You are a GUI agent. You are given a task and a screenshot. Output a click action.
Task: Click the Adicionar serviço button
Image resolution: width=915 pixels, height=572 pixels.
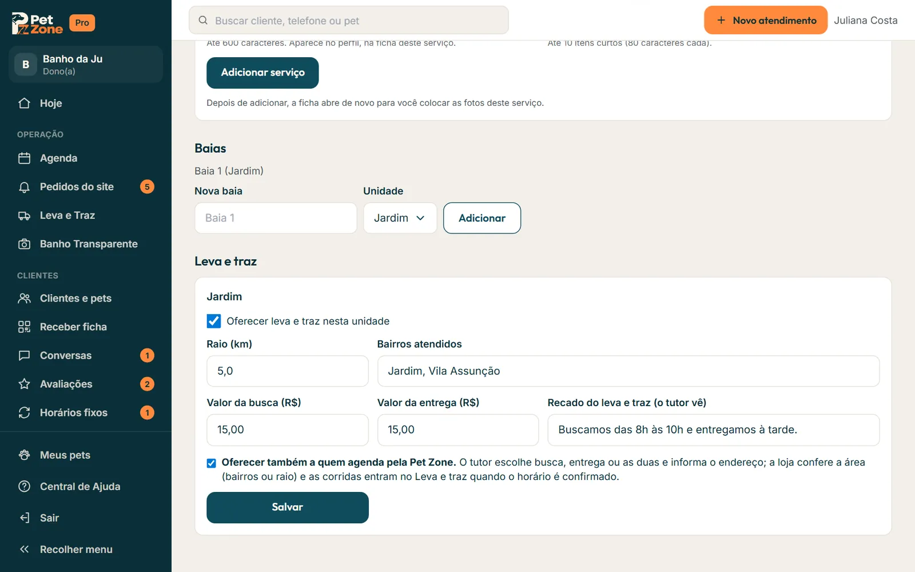tap(262, 73)
